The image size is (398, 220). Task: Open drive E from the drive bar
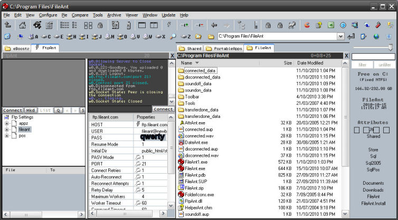[59, 37]
